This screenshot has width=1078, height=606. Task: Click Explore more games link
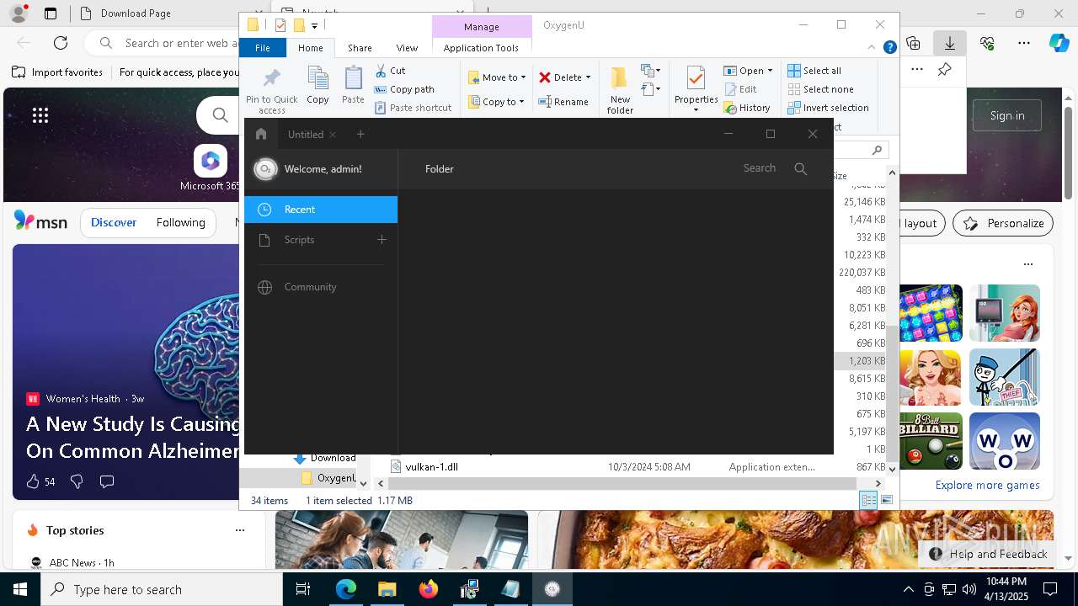coord(987,485)
